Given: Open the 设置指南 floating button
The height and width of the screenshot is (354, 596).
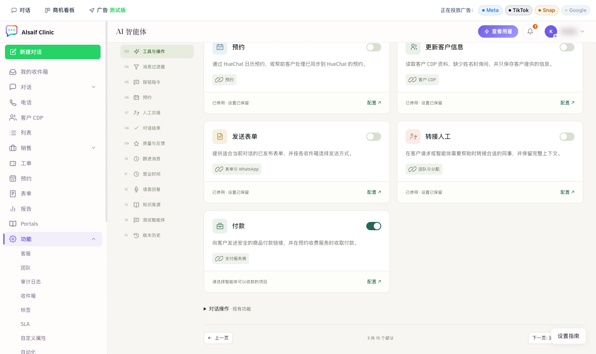Looking at the screenshot, I should 568,336.
